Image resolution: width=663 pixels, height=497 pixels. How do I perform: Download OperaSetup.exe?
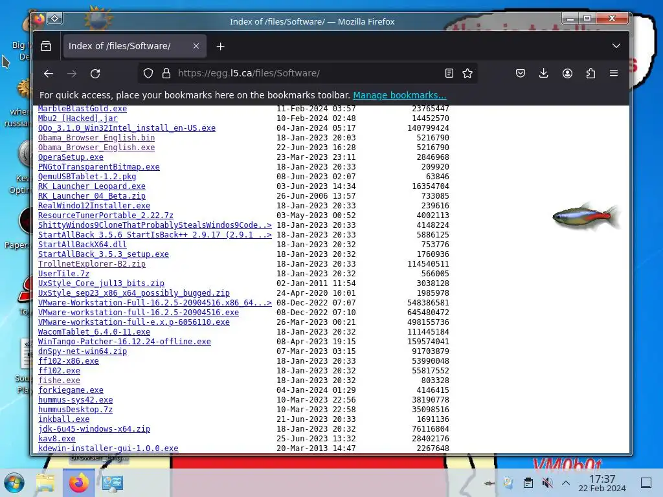click(71, 157)
